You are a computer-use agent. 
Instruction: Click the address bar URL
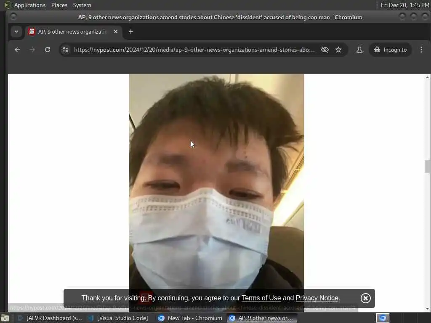point(194,50)
